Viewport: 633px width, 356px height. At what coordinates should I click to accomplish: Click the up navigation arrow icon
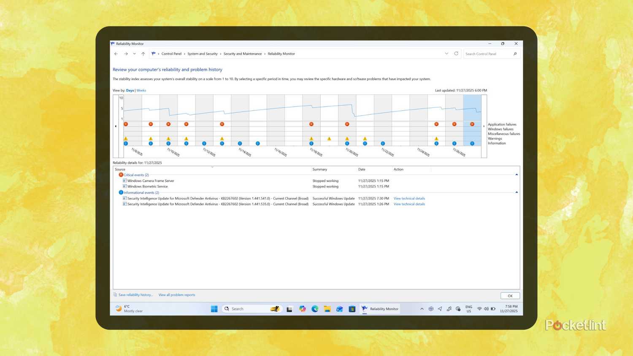tap(143, 54)
